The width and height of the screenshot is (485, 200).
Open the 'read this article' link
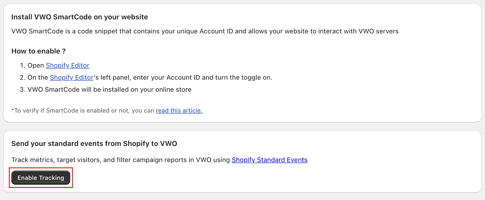pyautogui.click(x=179, y=110)
